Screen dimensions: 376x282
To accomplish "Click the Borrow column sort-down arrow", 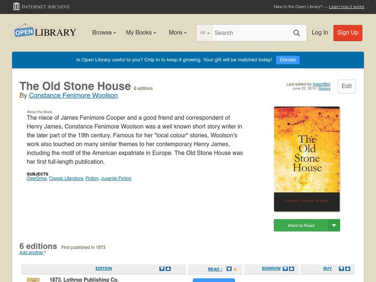I will click(x=285, y=268).
